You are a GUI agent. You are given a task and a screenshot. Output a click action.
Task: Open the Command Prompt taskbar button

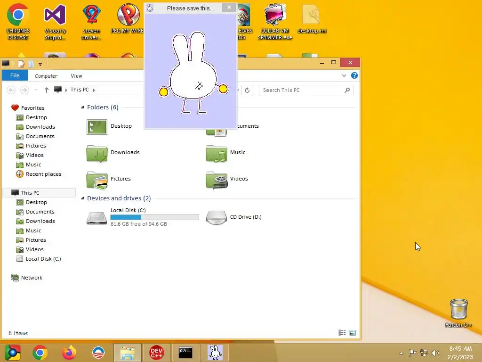tap(185, 353)
